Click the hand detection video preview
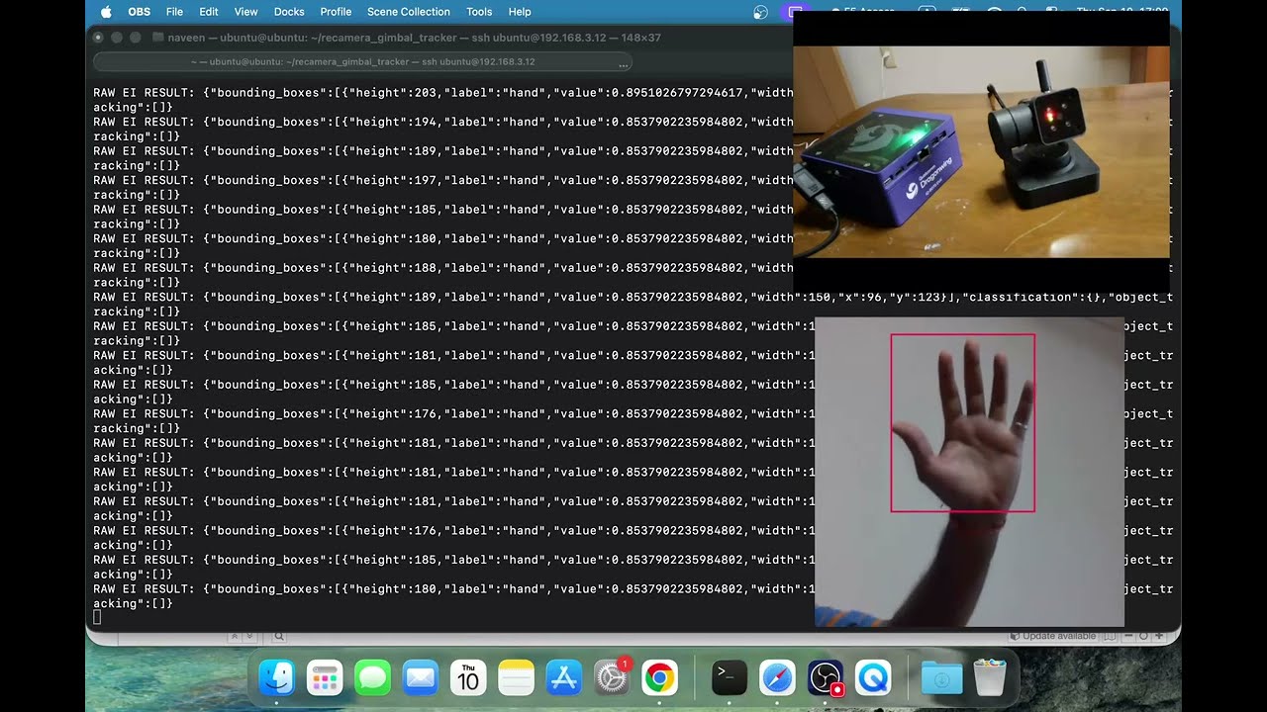The image size is (1267, 712). (969, 472)
